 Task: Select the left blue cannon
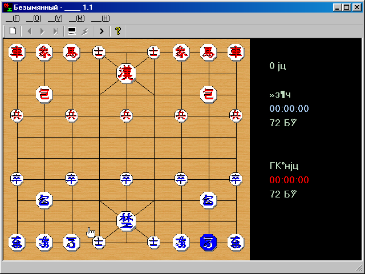44,200
